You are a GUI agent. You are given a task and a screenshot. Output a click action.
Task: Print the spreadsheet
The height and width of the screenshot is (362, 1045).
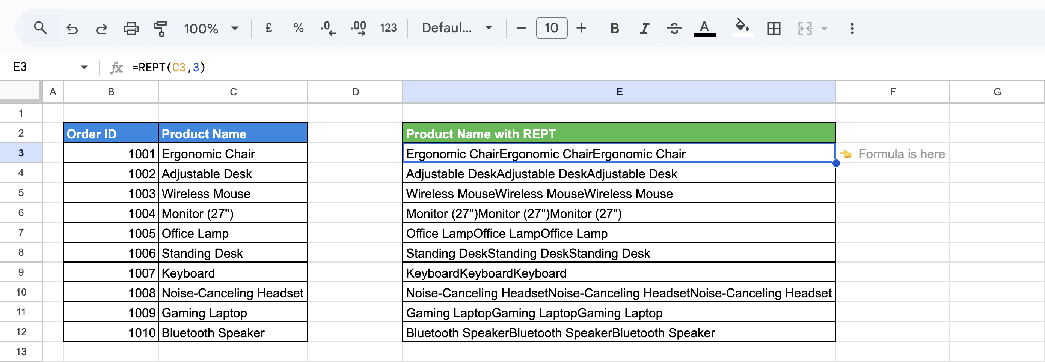click(x=131, y=29)
